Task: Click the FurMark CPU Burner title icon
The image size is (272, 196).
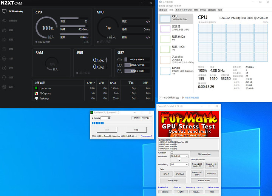Action: pyautogui.click(x=92, y=113)
